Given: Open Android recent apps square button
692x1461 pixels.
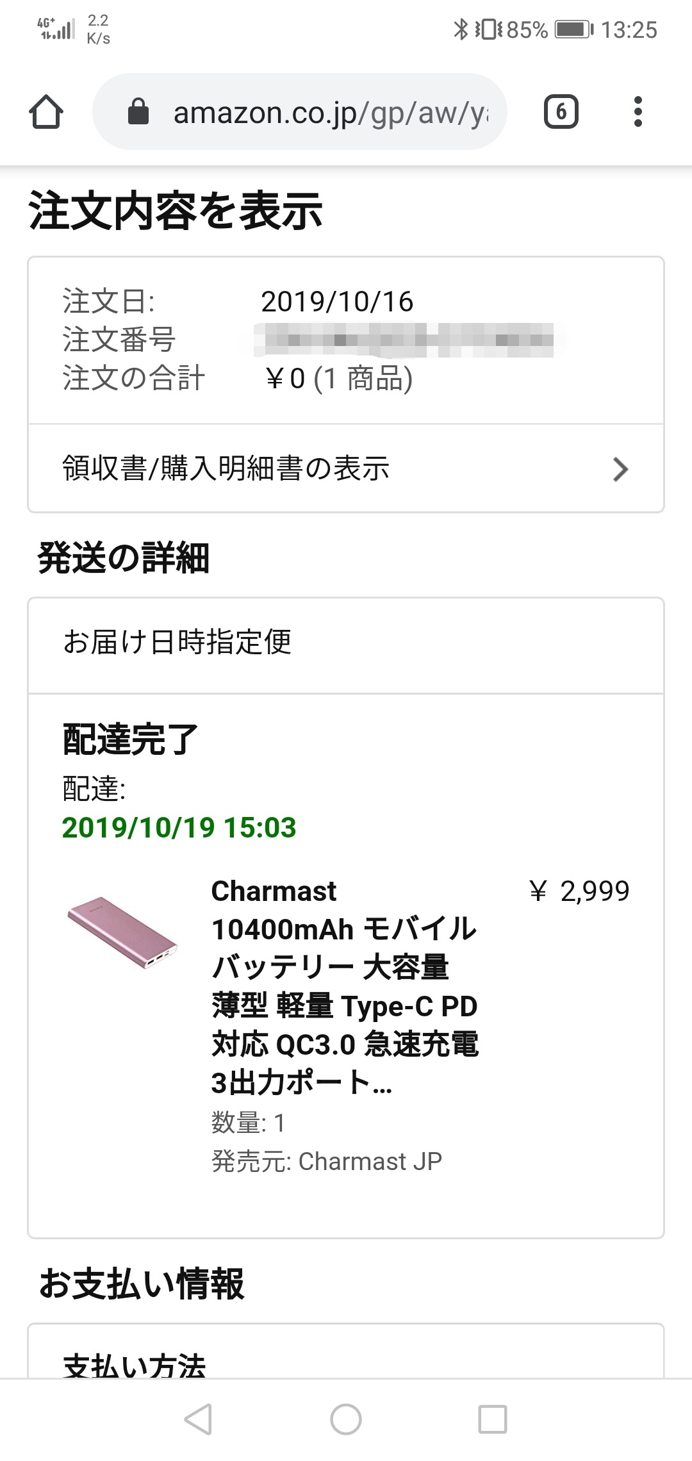Looking at the screenshot, I should pos(493,1419).
